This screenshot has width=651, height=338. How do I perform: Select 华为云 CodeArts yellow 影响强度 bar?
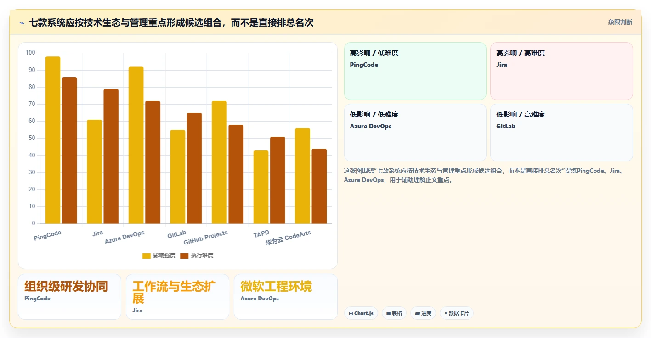pyautogui.click(x=303, y=176)
